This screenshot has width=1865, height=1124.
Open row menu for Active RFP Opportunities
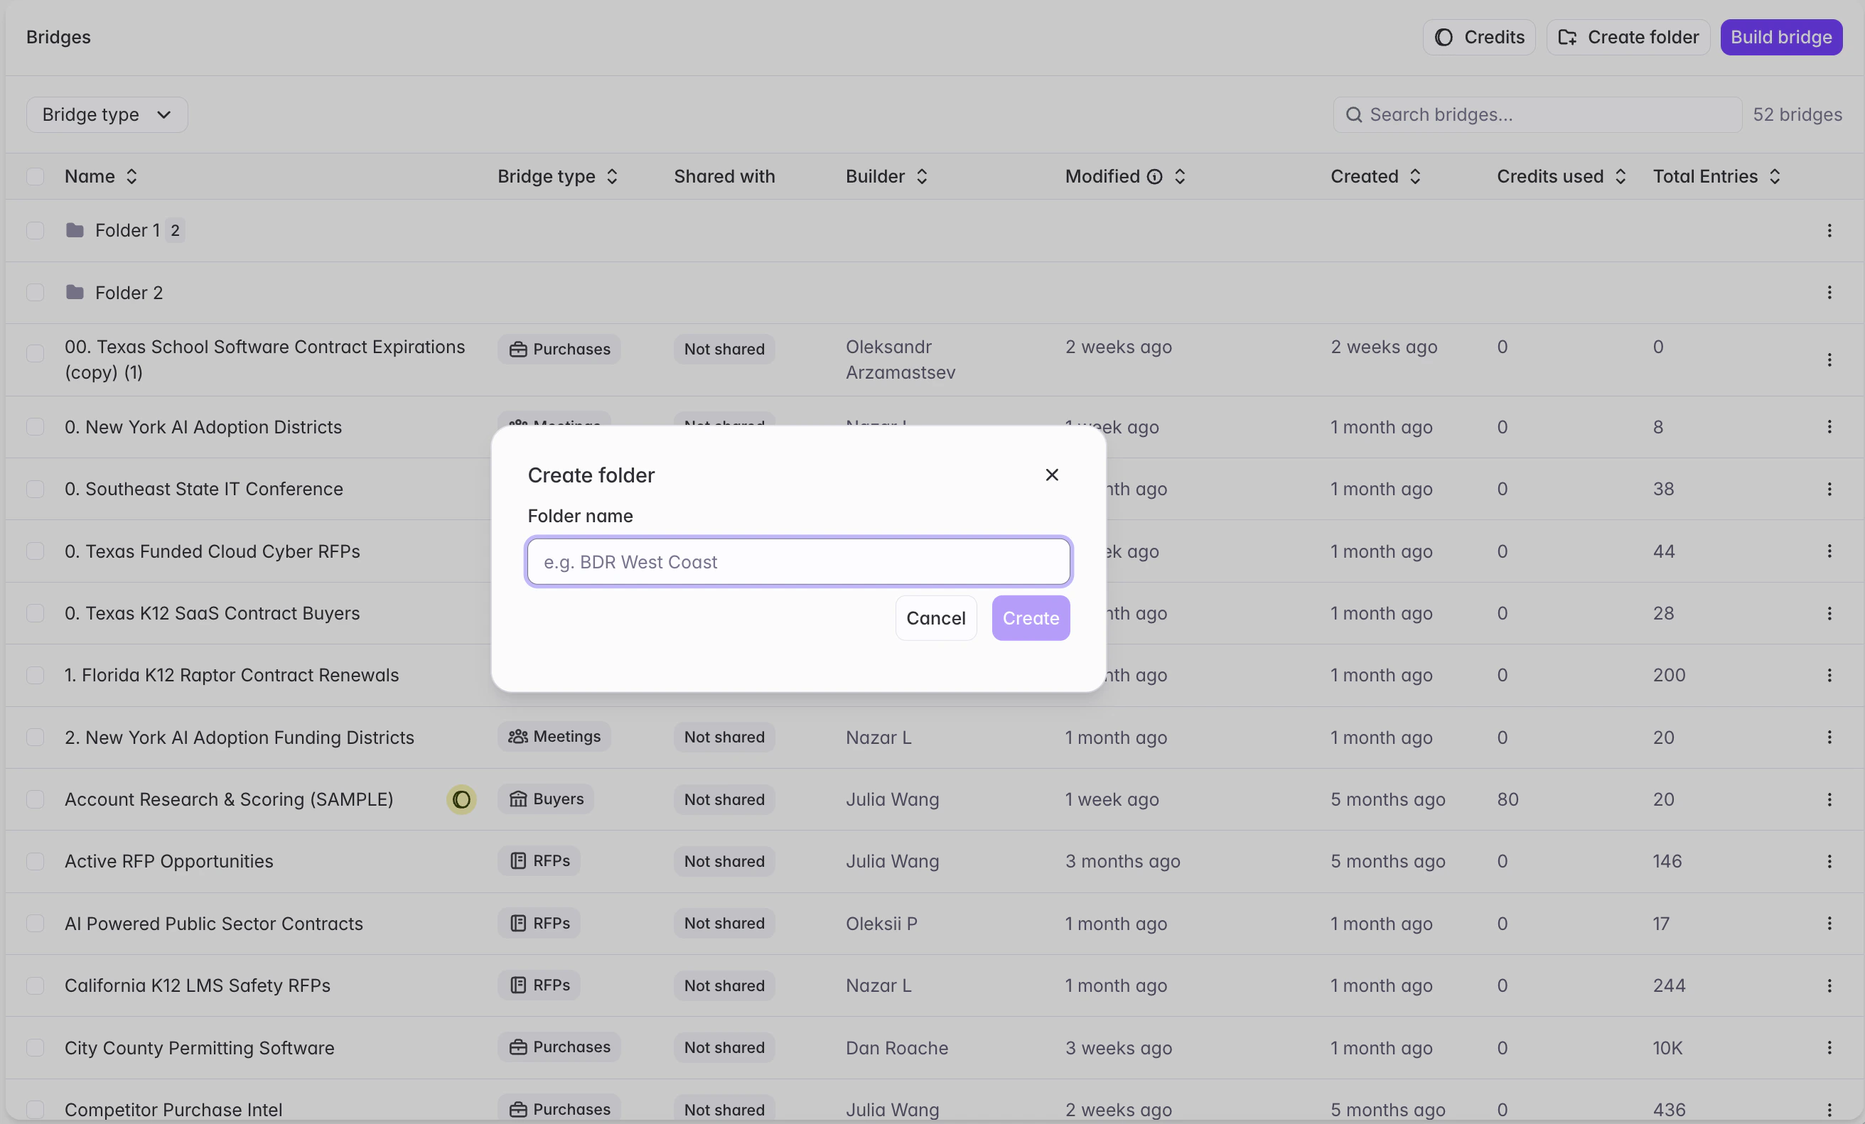1829,861
